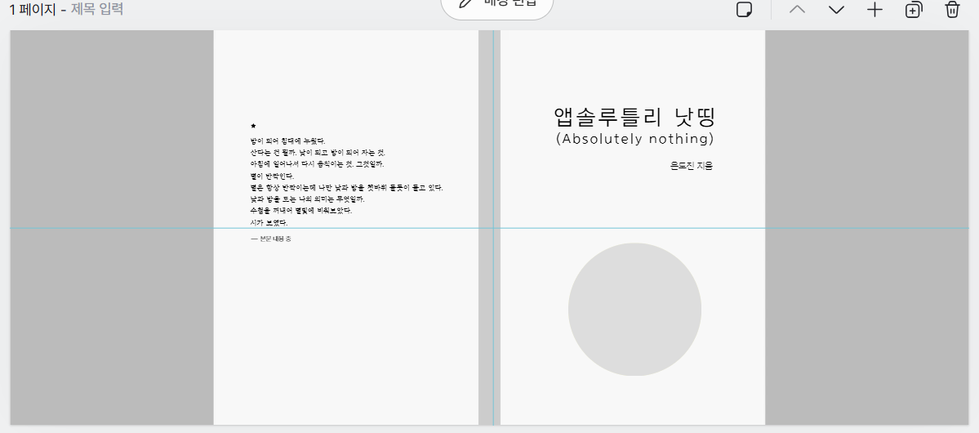The width and height of the screenshot is (979, 433).
Task: Select the author text '은도진 지음'
Action: [x=692, y=166]
